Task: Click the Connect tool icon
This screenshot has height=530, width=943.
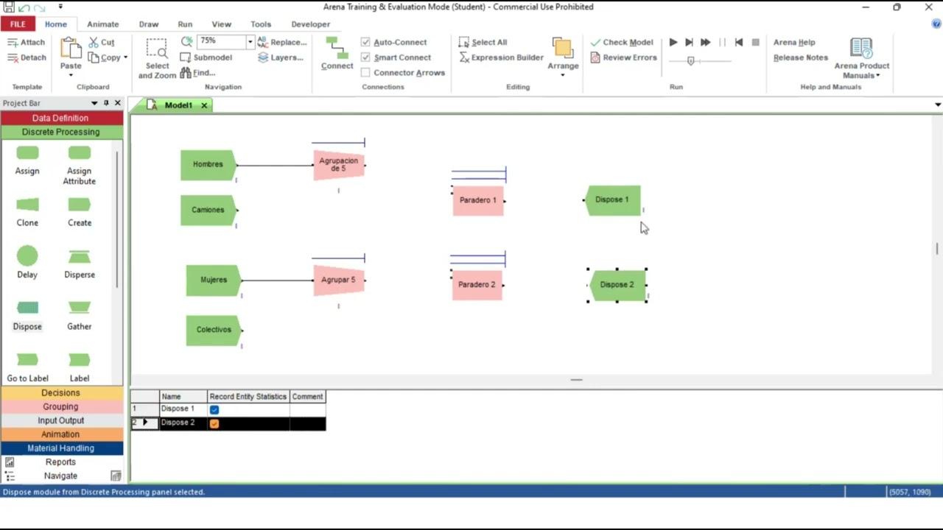Action: coord(337,54)
